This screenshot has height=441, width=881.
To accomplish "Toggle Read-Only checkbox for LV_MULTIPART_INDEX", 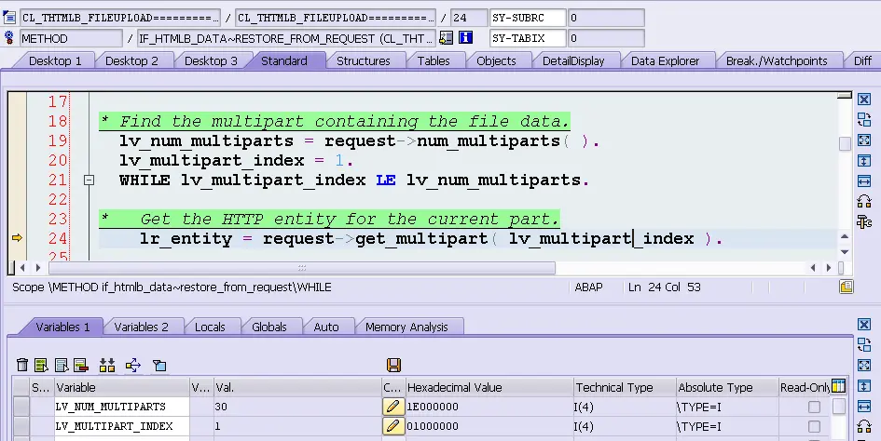I will pos(814,427).
